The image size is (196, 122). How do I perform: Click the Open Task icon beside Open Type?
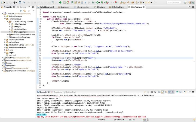(x=124, y=2)
